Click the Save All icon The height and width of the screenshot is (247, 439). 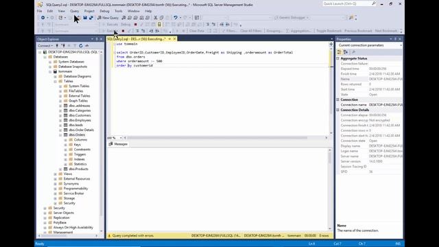[x=91, y=18]
